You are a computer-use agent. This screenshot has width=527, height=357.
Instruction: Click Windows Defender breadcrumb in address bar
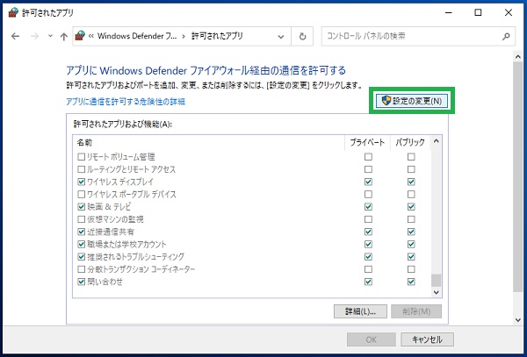137,36
